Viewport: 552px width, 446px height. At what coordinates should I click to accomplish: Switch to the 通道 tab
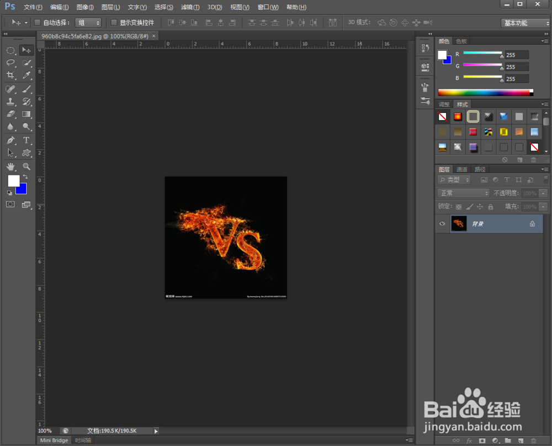pos(461,169)
